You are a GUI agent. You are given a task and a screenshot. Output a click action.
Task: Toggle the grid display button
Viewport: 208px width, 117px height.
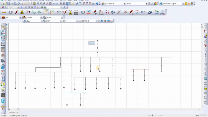tap(67, 4)
